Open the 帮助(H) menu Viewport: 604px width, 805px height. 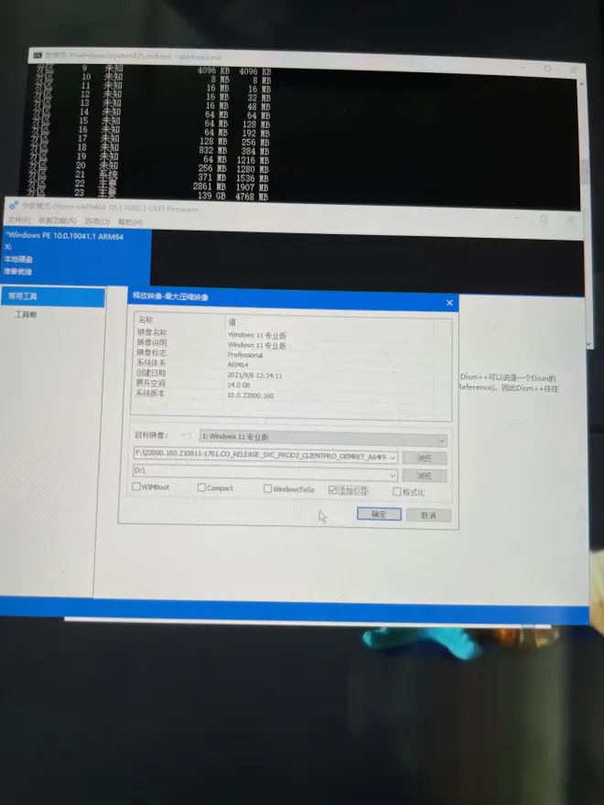pos(130,221)
